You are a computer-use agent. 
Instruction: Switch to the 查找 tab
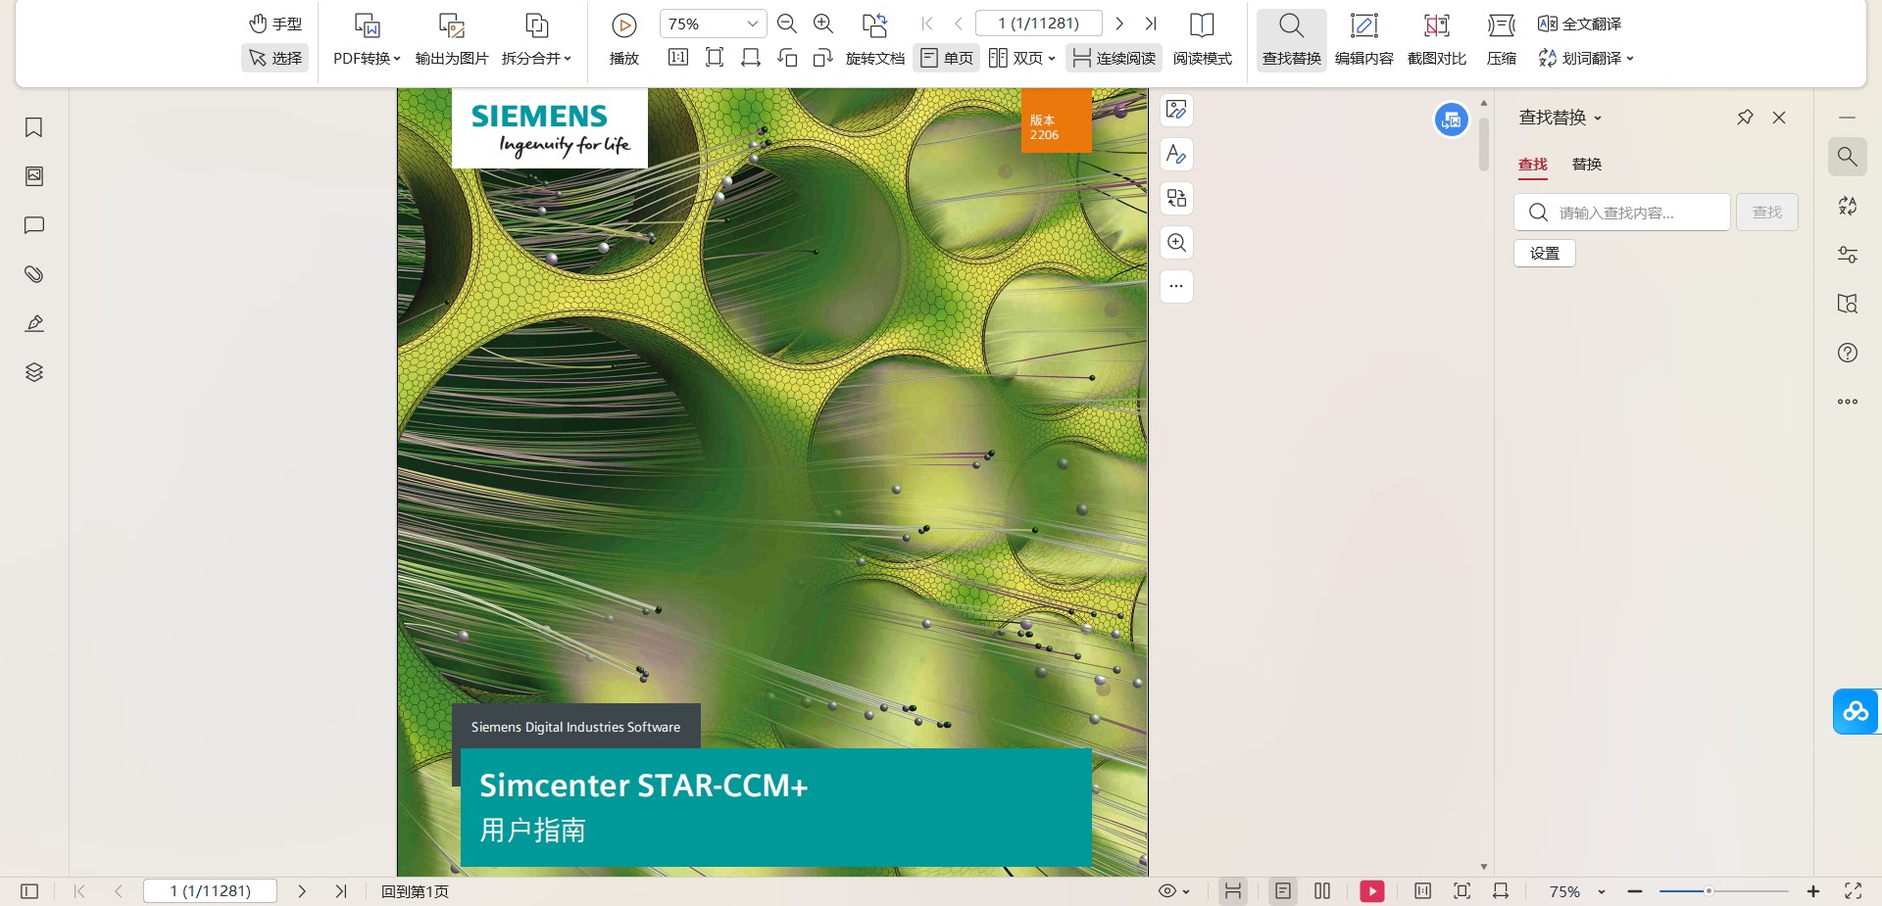1533,165
